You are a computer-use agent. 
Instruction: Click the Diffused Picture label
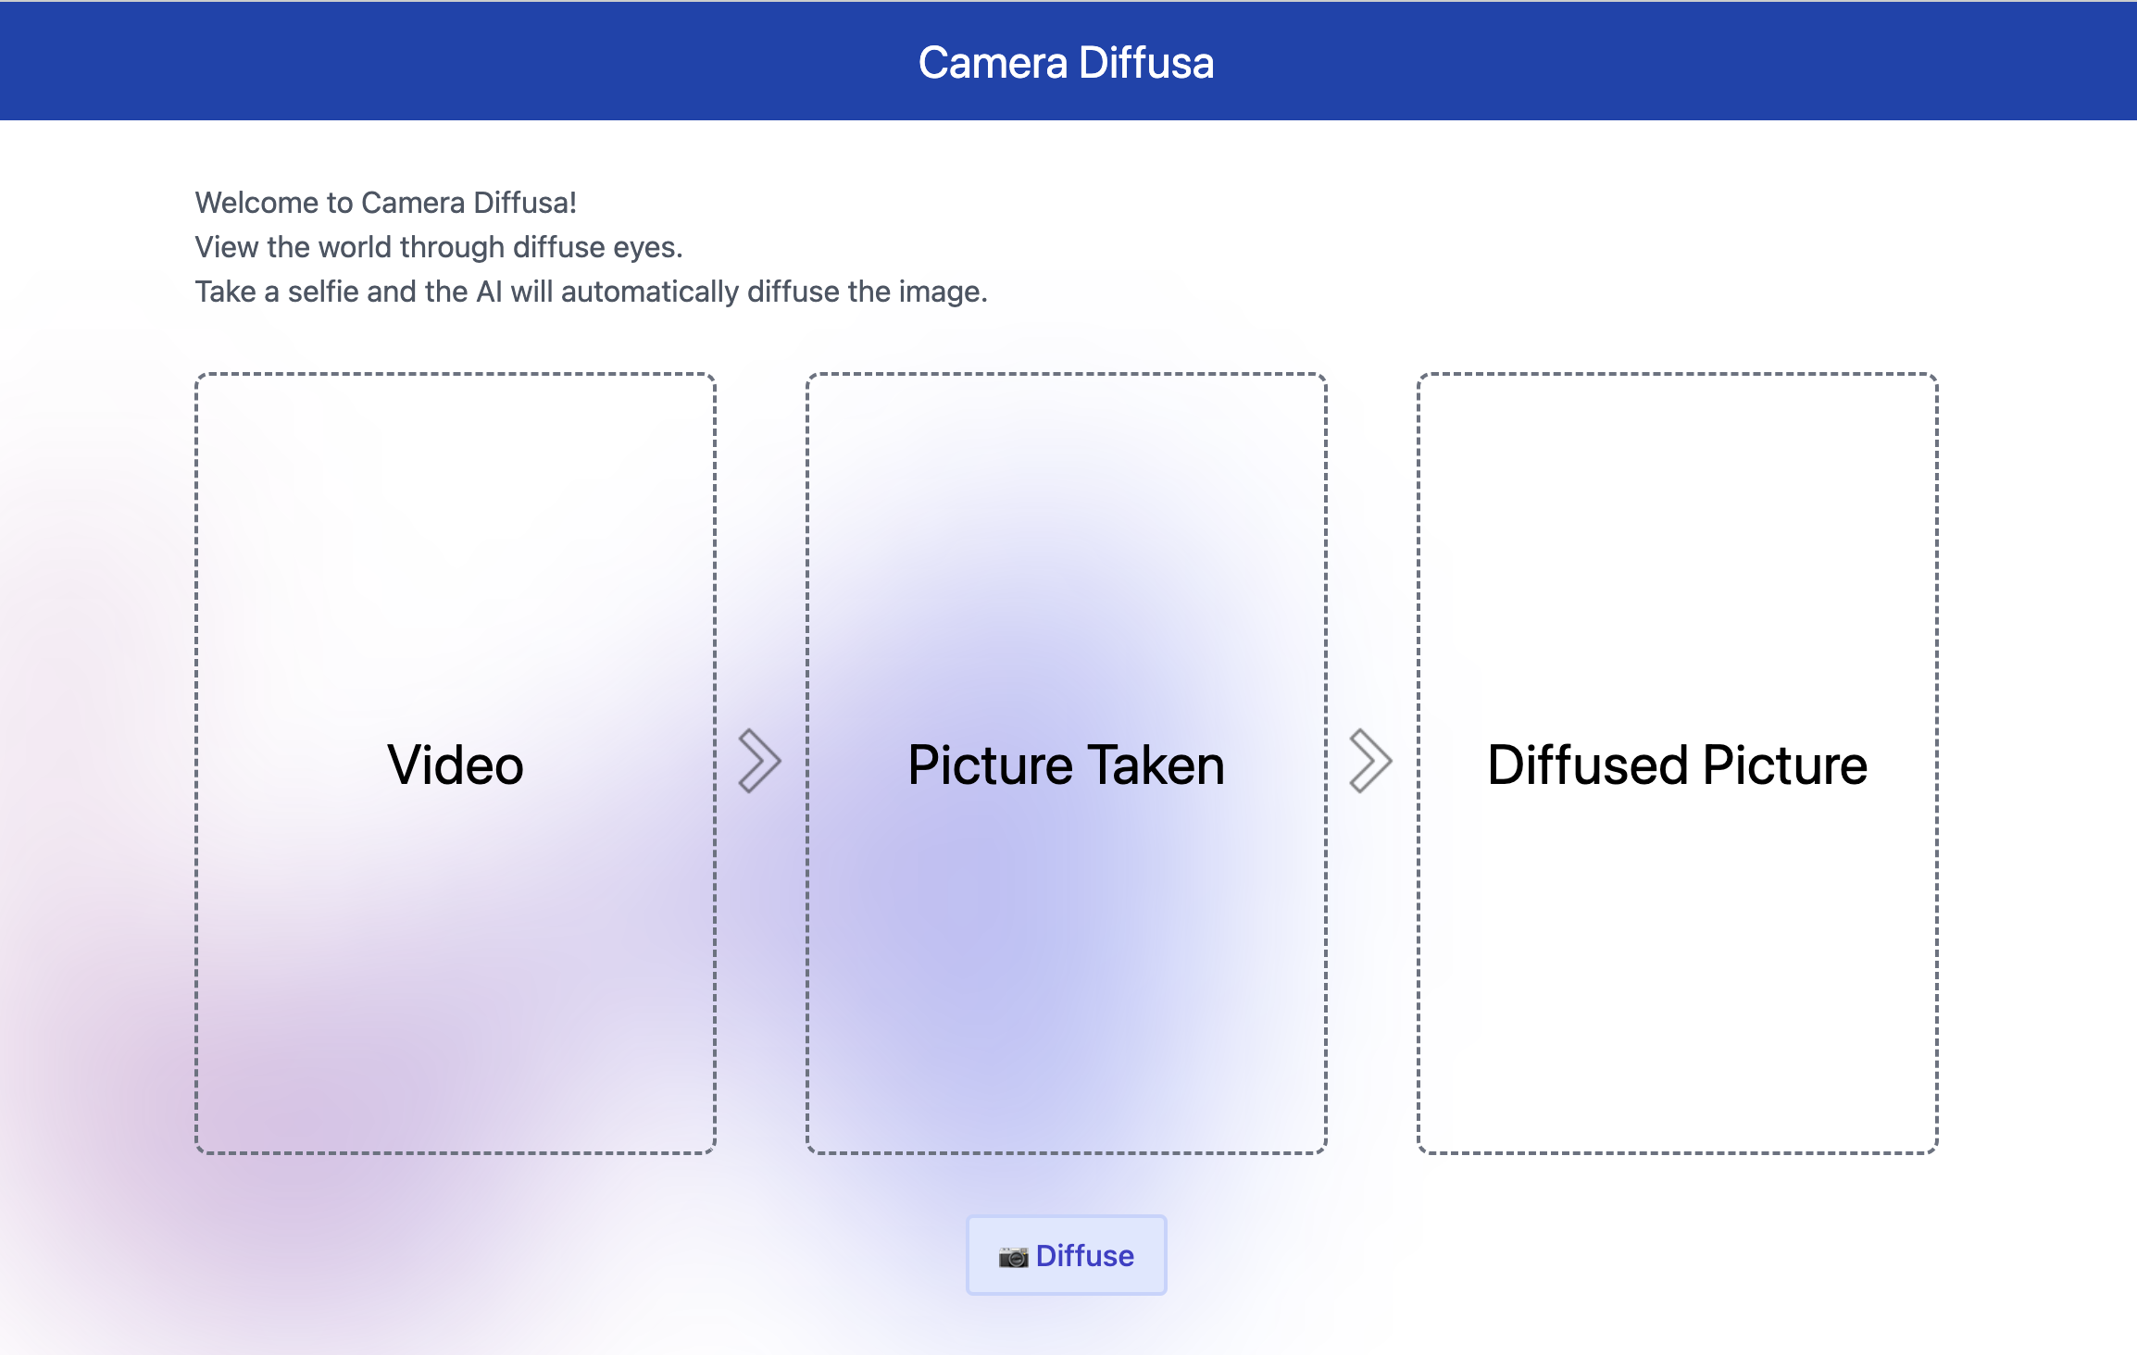(x=1676, y=764)
